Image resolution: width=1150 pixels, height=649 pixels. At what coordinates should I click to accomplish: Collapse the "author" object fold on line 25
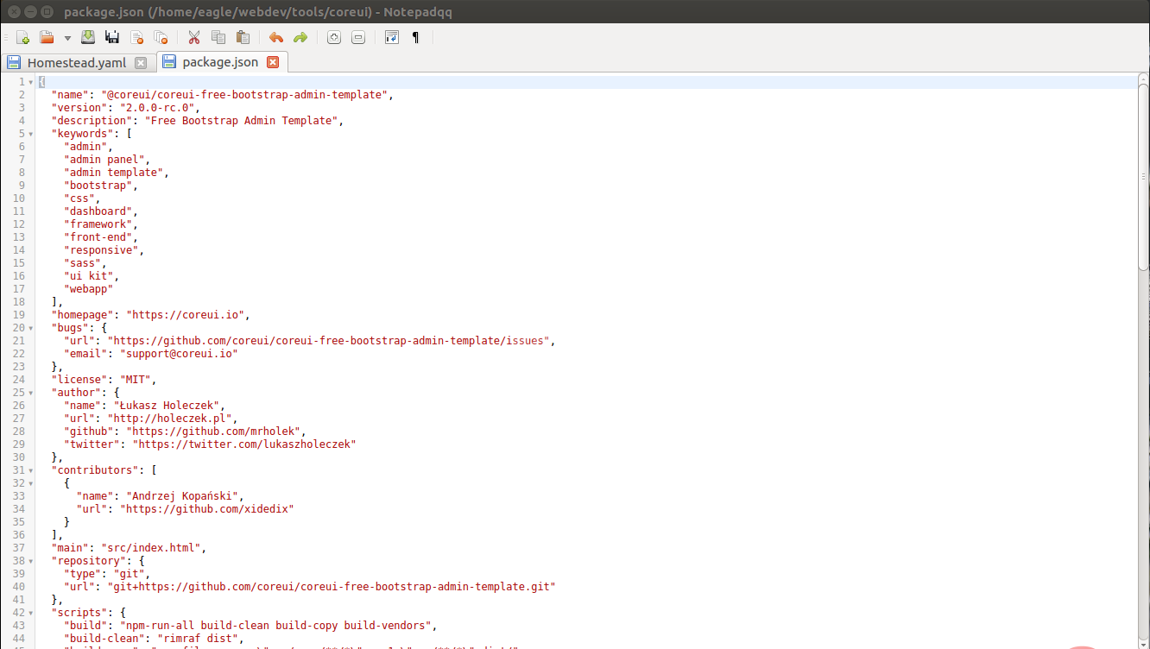31,393
